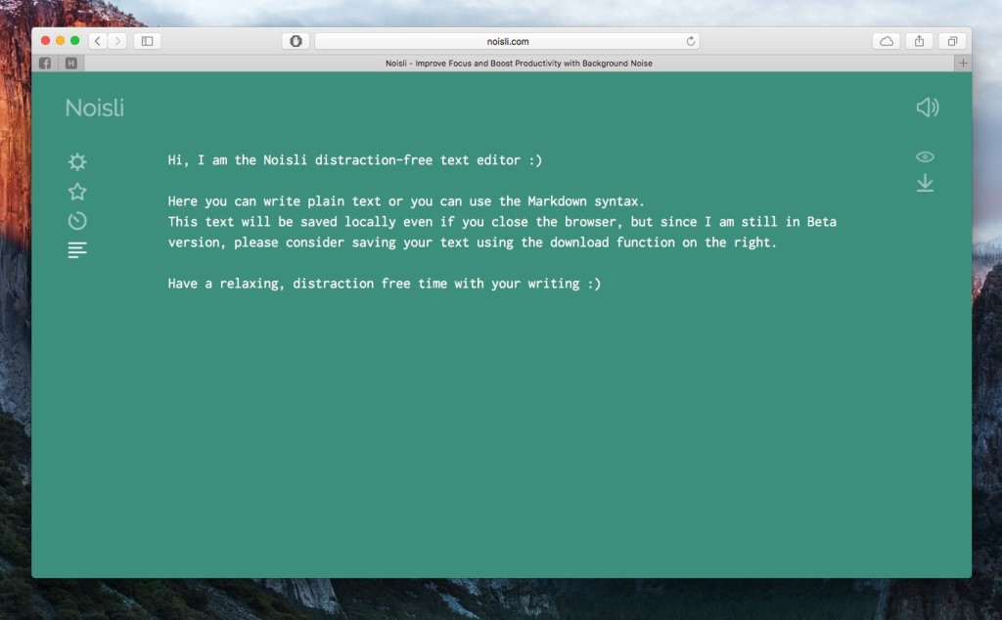Click line 'Have a relaxing, distraction free time'
Screen dimensions: 1002x620
tap(384, 284)
